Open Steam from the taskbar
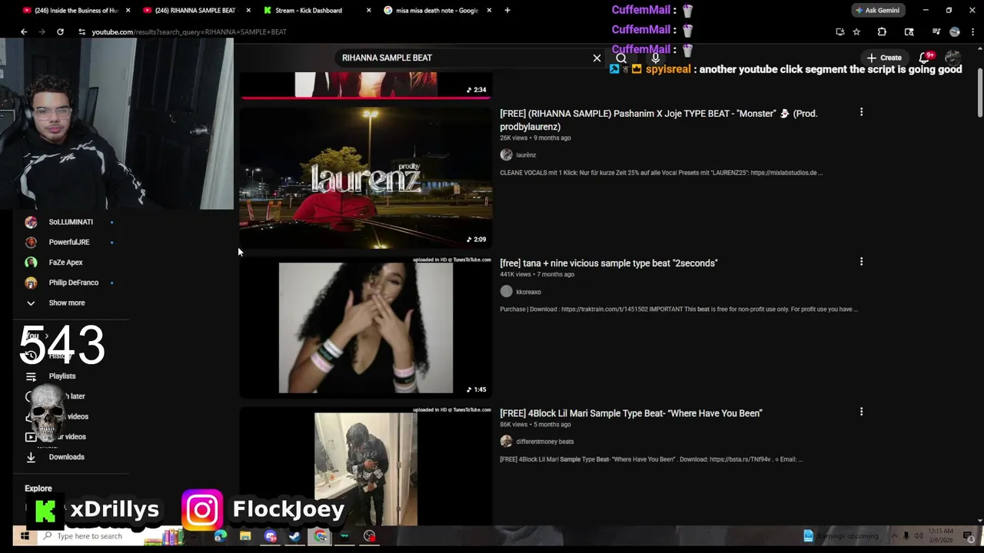This screenshot has width=984, height=553. click(x=295, y=536)
